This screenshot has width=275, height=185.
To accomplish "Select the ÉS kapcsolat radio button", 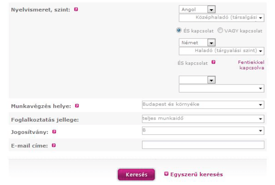I will click(x=179, y=30).
